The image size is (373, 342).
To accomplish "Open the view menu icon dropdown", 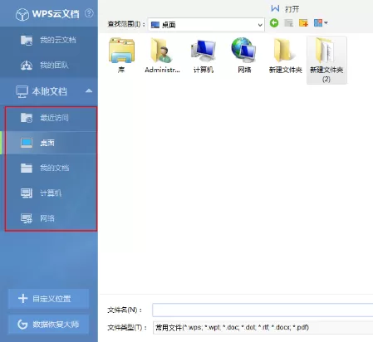I will coord(321,23).
